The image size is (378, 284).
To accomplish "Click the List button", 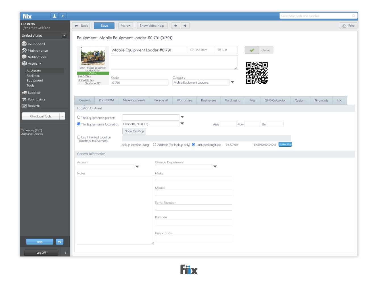I will 226,50.
